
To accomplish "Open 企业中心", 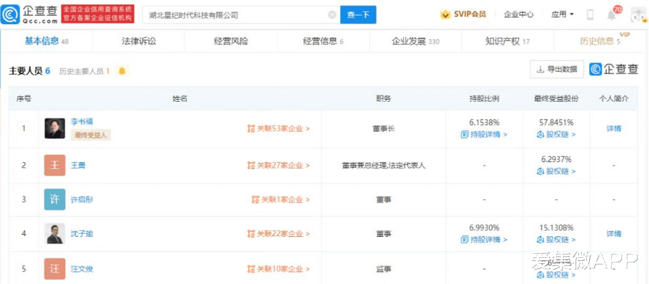I will click(x=518, y=15).
